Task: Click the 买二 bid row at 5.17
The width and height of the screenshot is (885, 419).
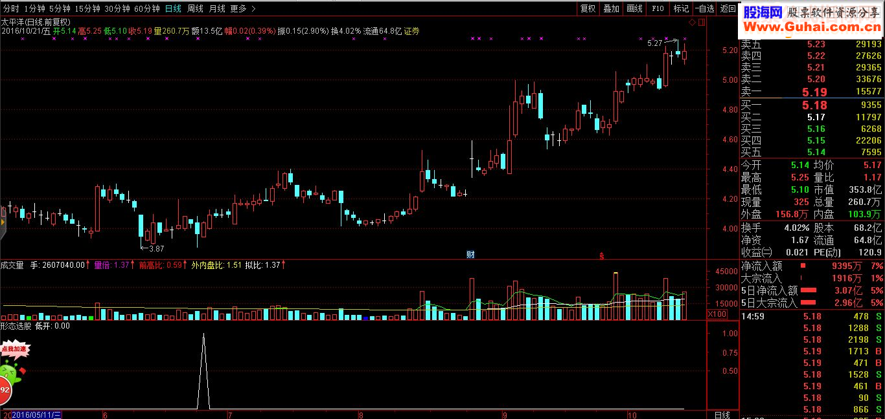Action: pyautogui.click(x=812, y=117)
